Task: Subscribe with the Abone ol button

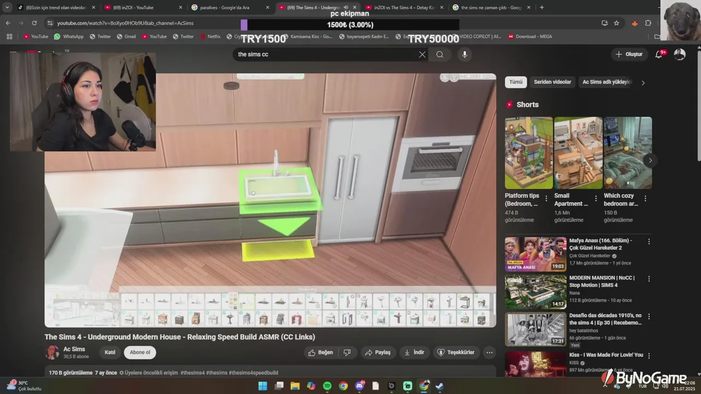Action: coord(140,352)
